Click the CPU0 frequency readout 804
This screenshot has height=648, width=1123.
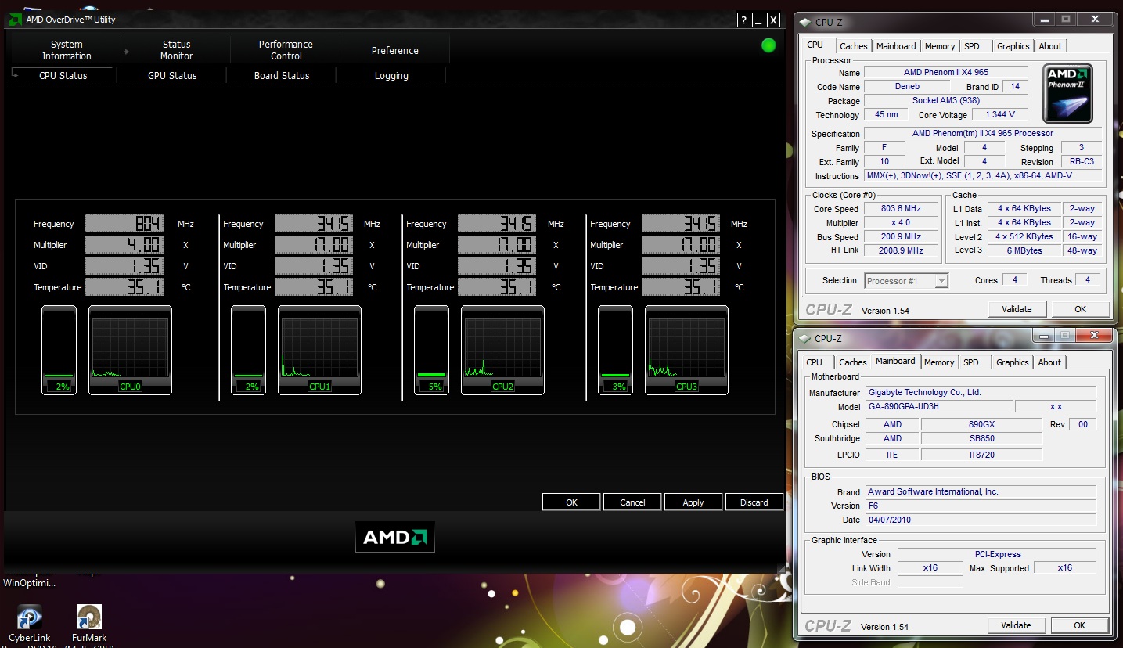[x=124, y=224]
